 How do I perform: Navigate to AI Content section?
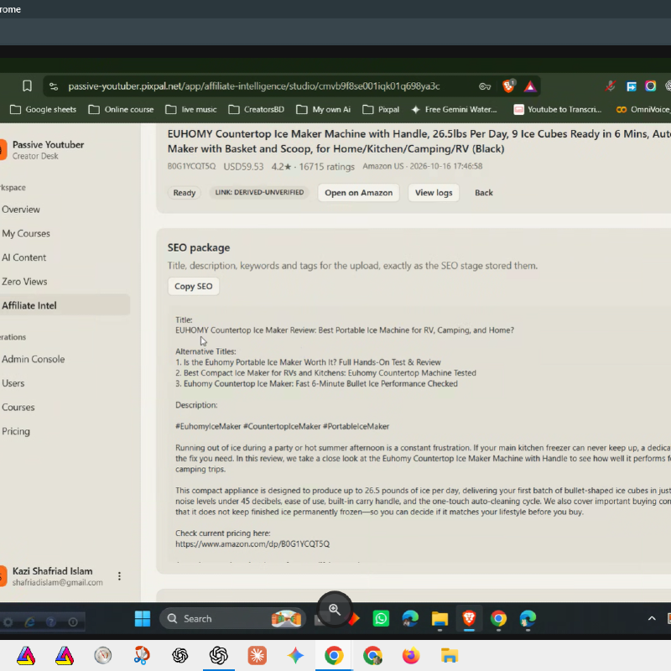pyautogui.click(x=23, y=257)
